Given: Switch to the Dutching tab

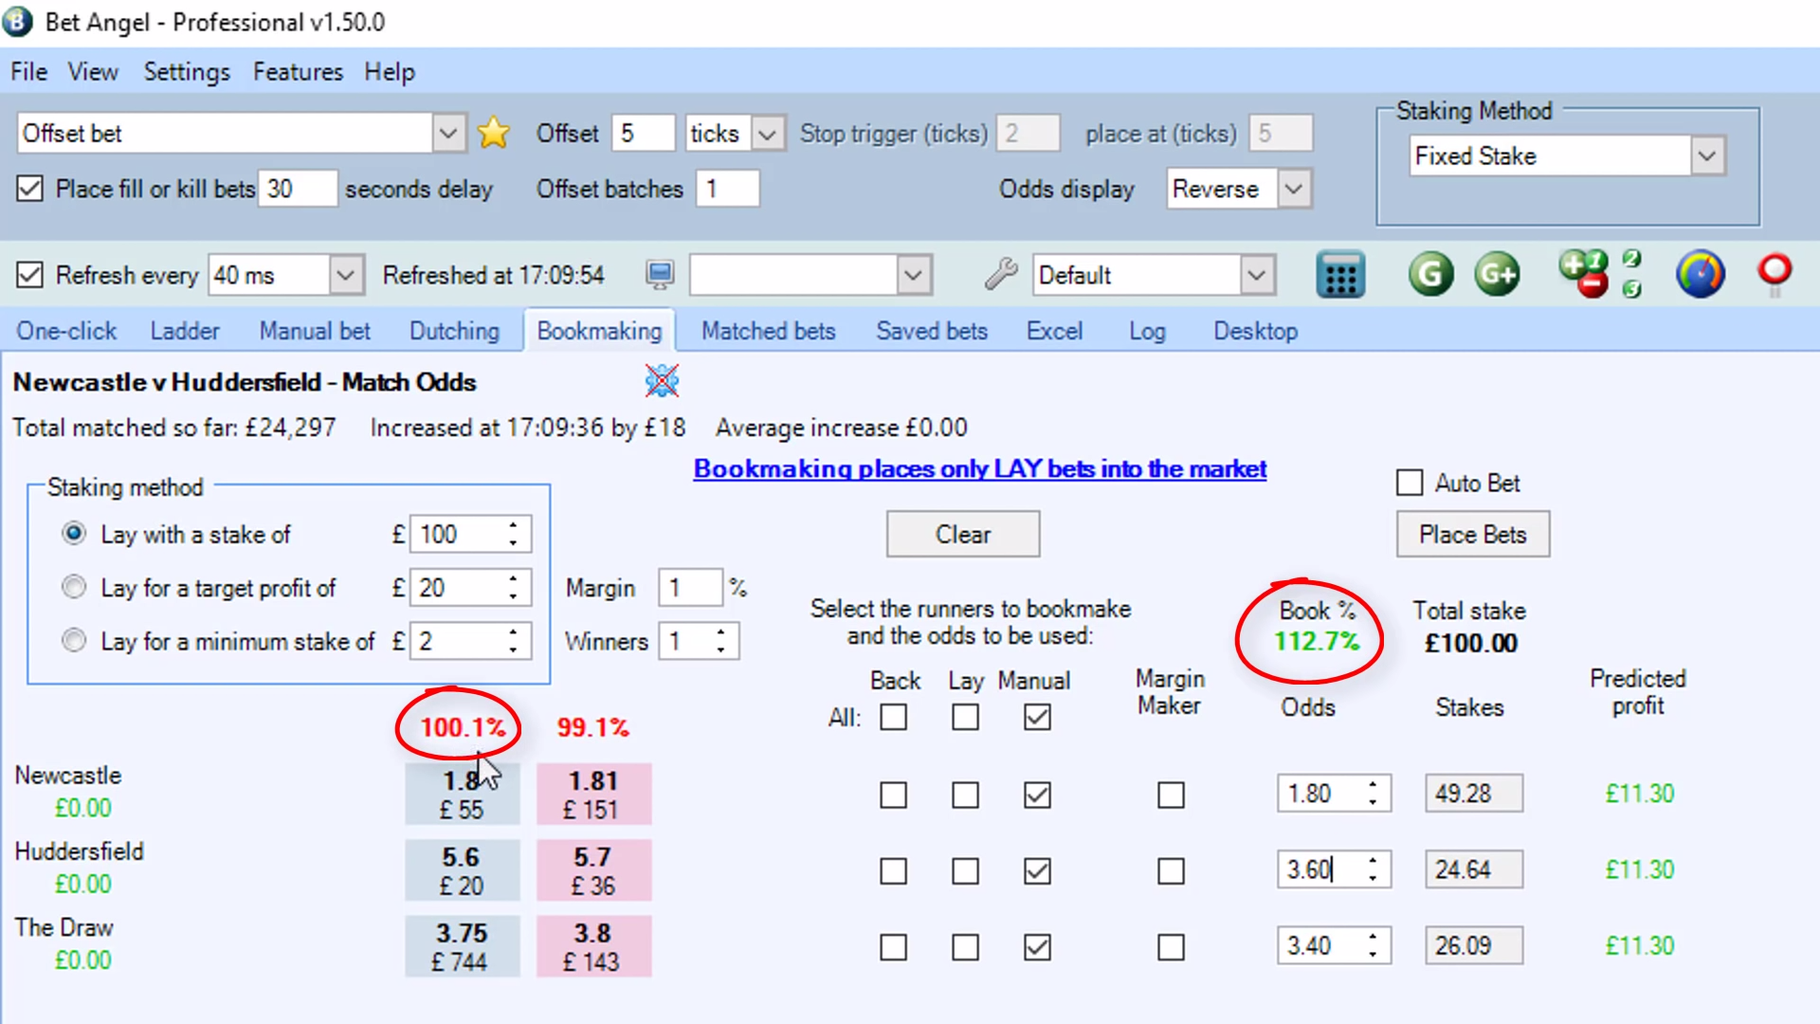Looking at the screenshot, I should coord(454,330).
